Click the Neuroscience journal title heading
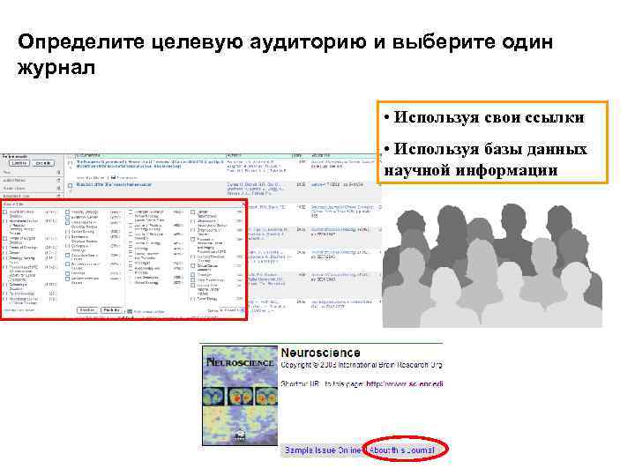This screenshot has width=635, height=476. [x=320, y=353]
